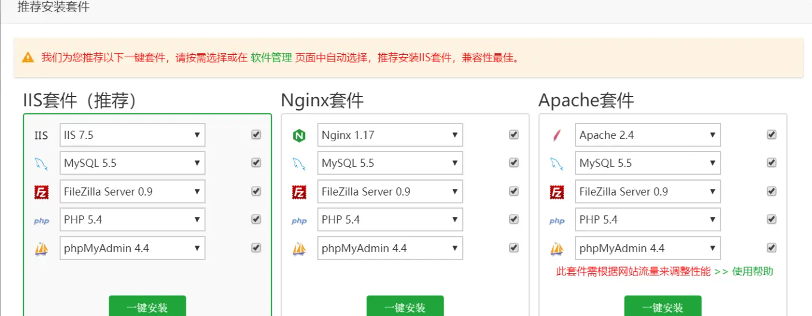Screen dimensions: 812x316
Task: Click the IIS logo icon in IIS suite
Action: [x=41, y=135]
